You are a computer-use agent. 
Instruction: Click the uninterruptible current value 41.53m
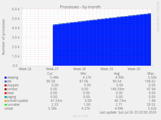point(56,101)
